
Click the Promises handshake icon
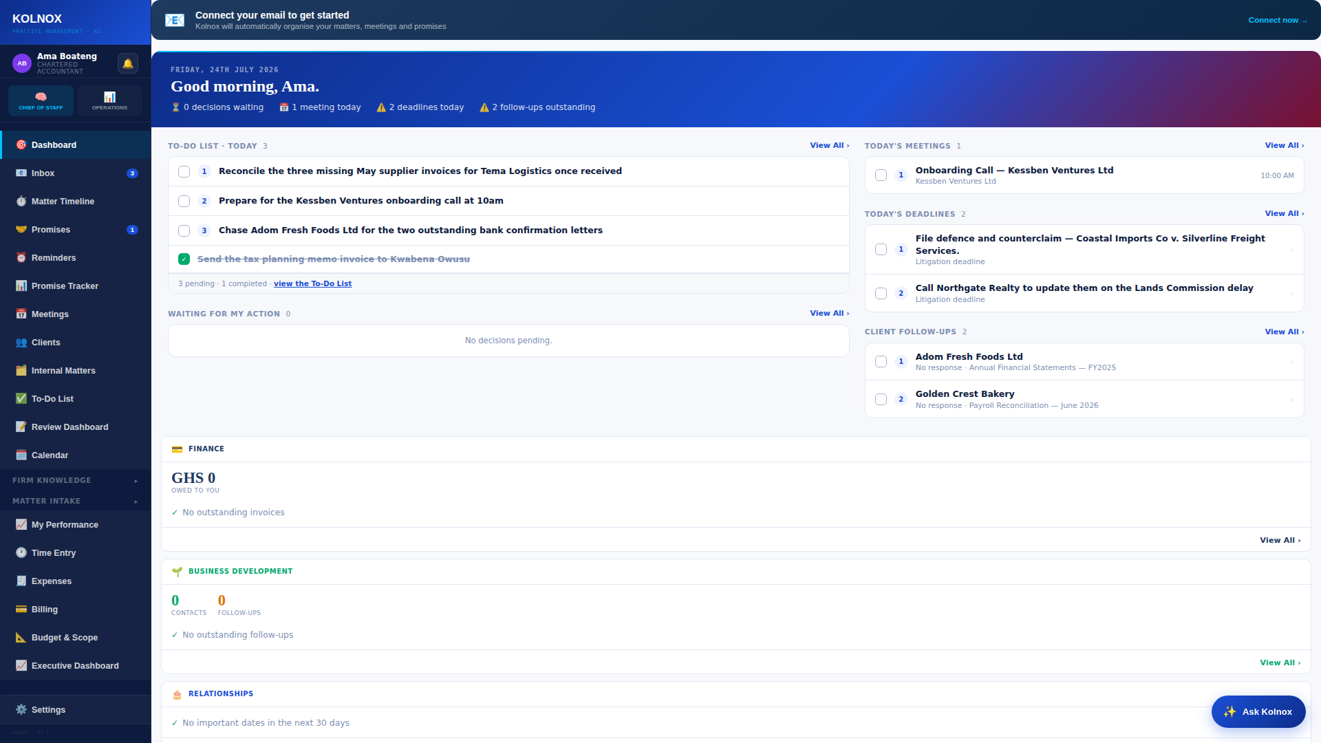(21, 229)
